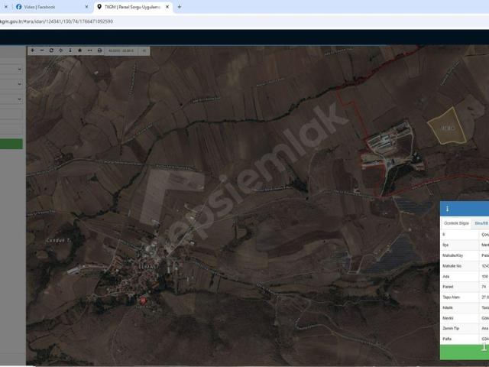489x367 pixels.
Task: Click the coordinates readout in map toolbar
Action: [121, 50]
